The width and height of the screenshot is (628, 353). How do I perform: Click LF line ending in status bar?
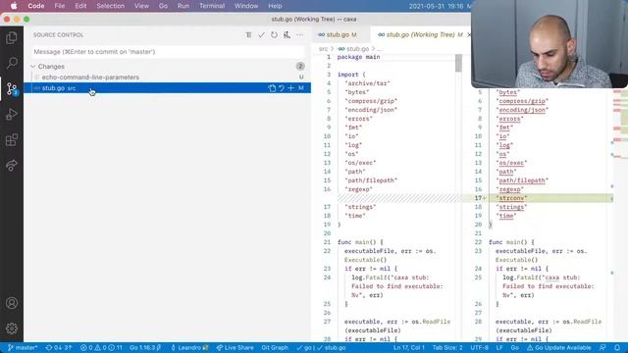click(499, 348)
